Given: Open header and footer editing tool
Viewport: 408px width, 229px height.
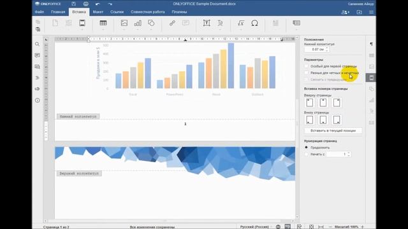Looking at the screenshot, I should pos(82,23).
